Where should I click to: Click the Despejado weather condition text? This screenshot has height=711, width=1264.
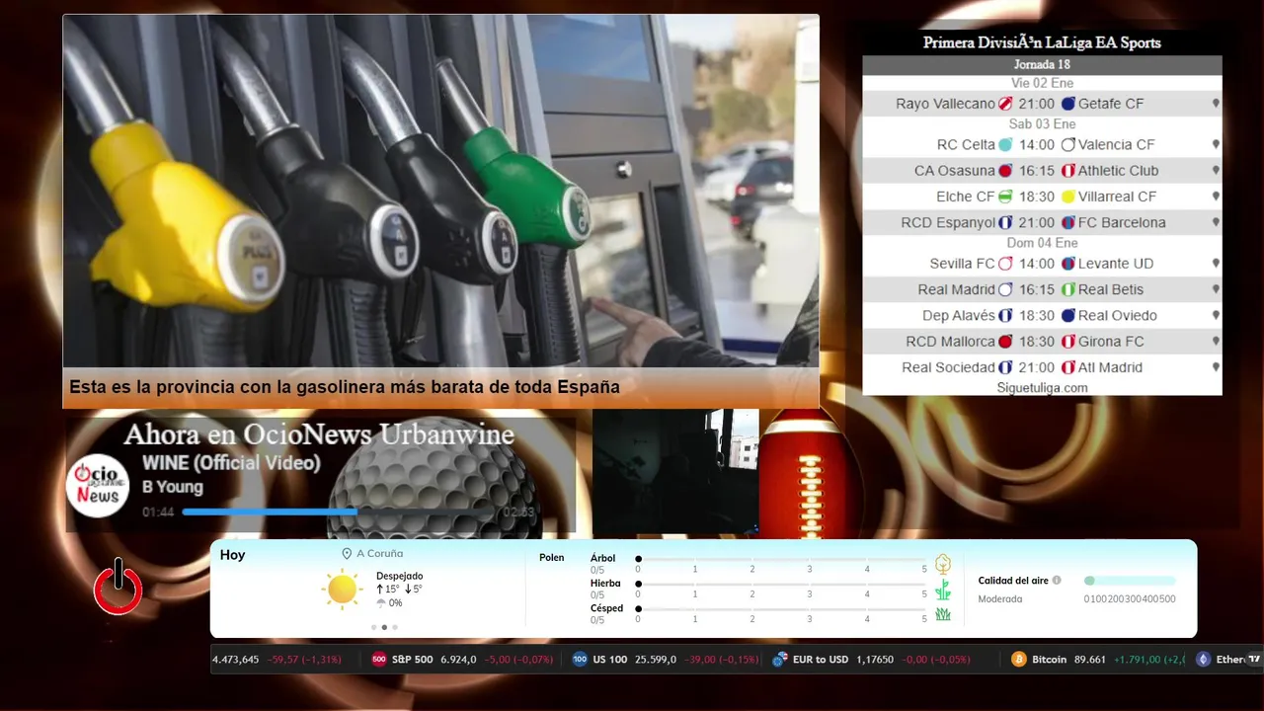[x=399, y=576]
